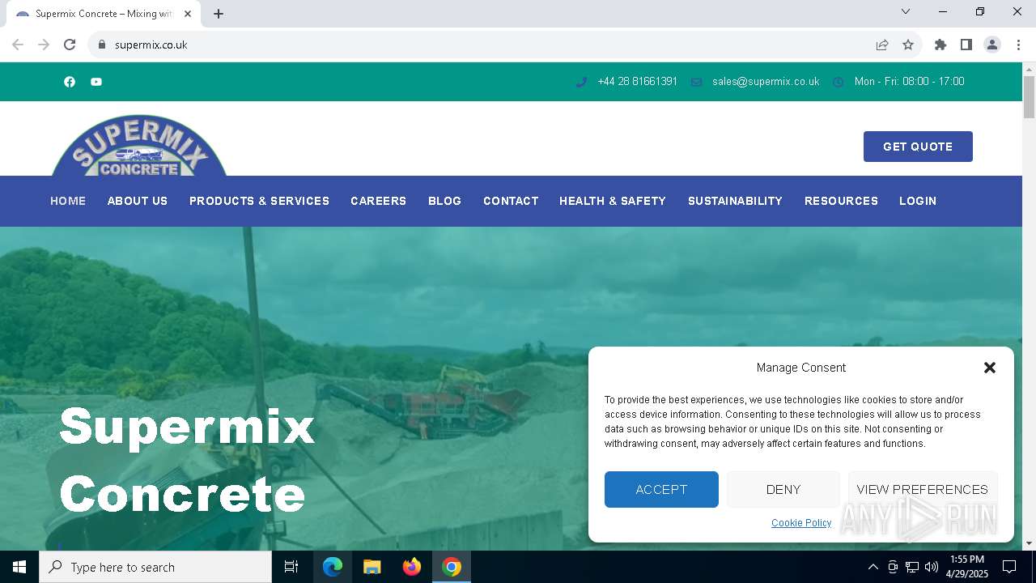Image resolution: width=1036 pixels, height=583 pixels.
Task: Click the Supermix Concrete logo
Action: click(139, 146)
